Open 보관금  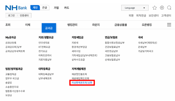(x=9, y=95)
